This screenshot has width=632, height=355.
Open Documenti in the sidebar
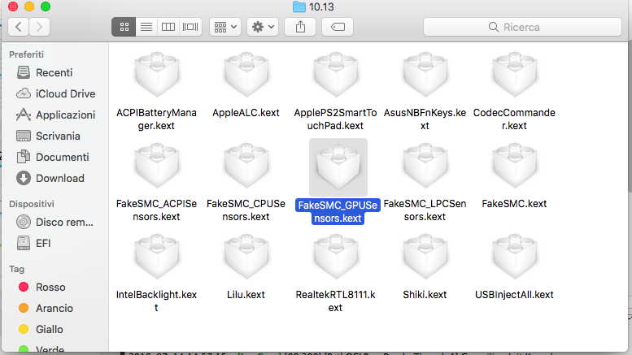54,157
